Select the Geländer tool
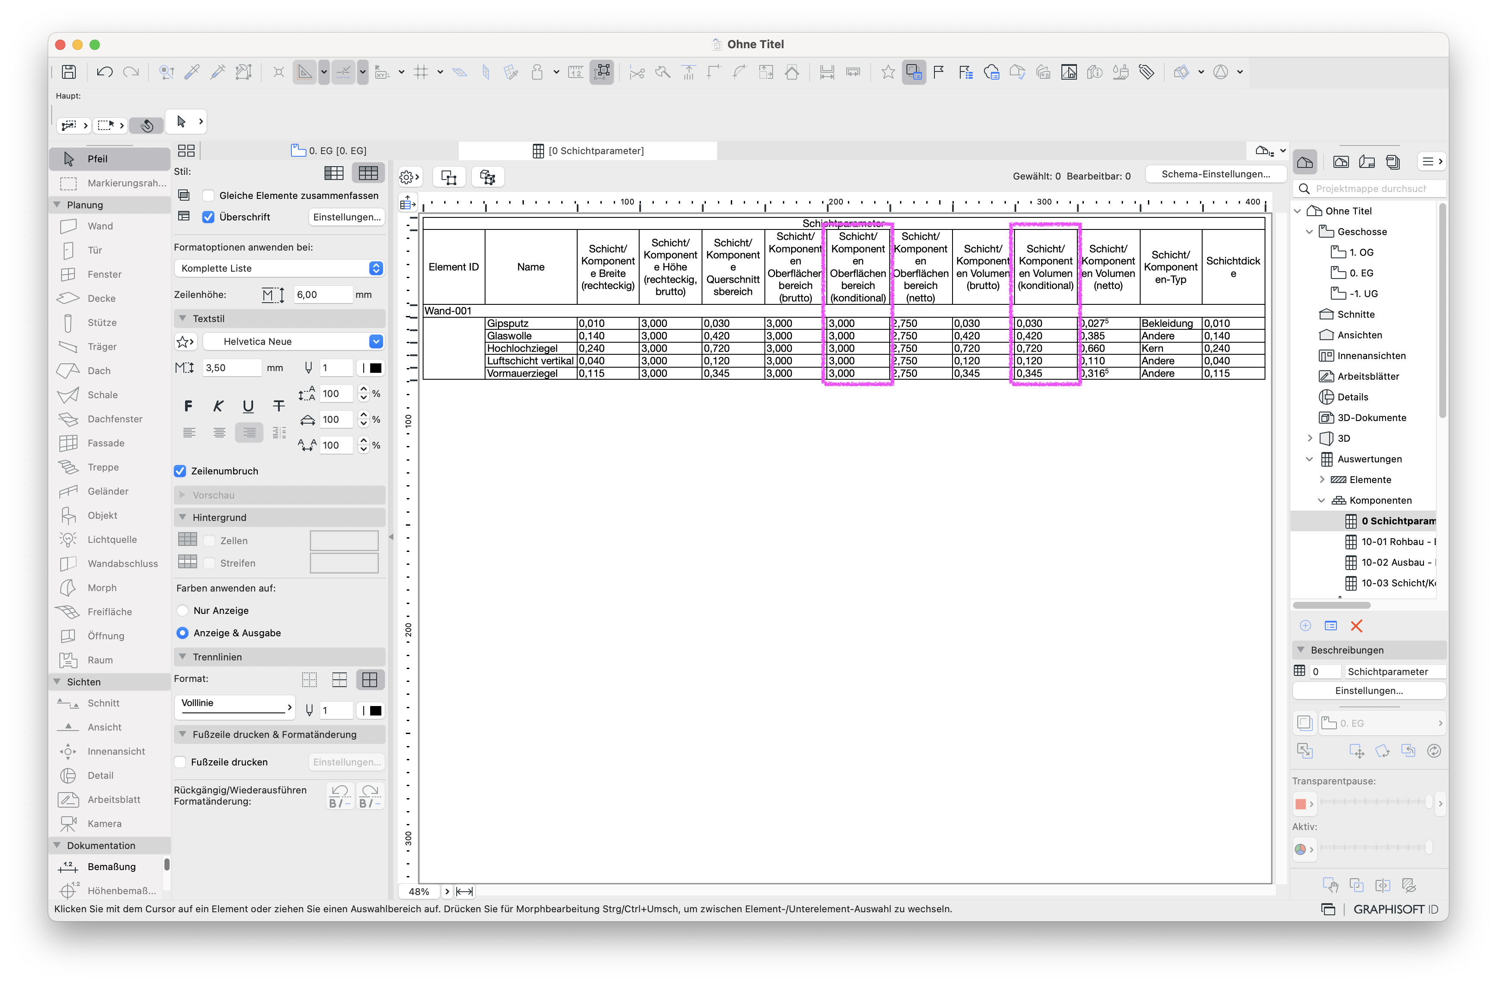The image size is (1497, 985). click(110, 491)
